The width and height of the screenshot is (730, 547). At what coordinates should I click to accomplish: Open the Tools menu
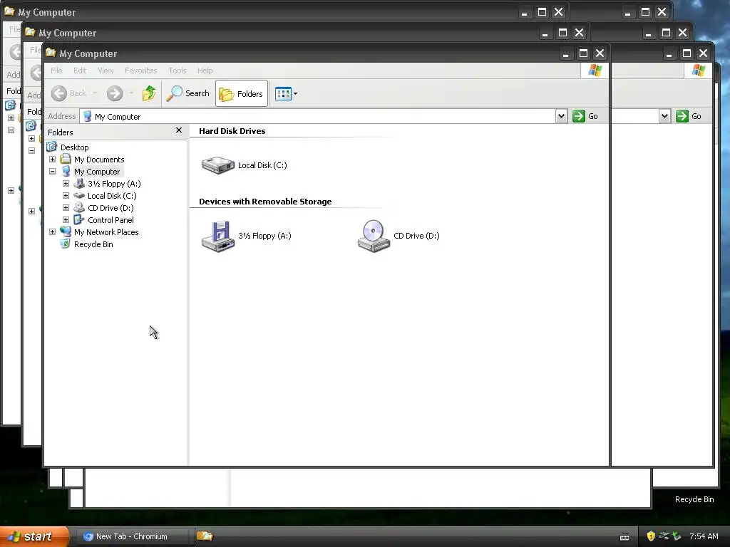click(x=178, y=71)
